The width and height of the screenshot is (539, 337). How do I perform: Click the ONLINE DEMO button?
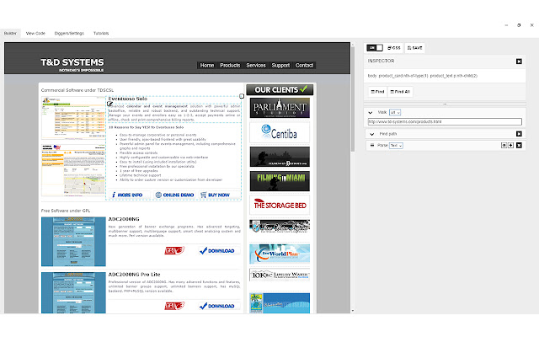tap(174, 195)
